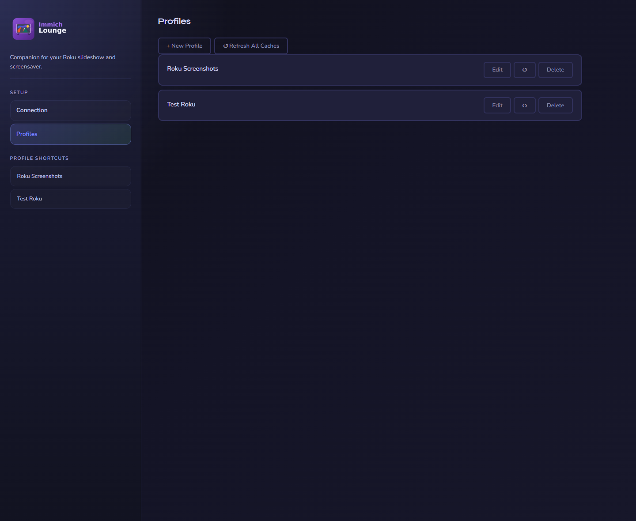636x521 pixels.
Task: Click the refresh cache icon for Roku Screenshots
Action: pyautogui.click(x=524, y=70)
